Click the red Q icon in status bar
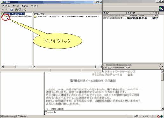This screenshot has height=118, width=164. 158,116
